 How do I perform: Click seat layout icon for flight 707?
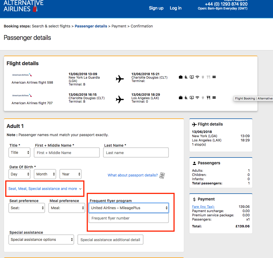coord(214,98)
